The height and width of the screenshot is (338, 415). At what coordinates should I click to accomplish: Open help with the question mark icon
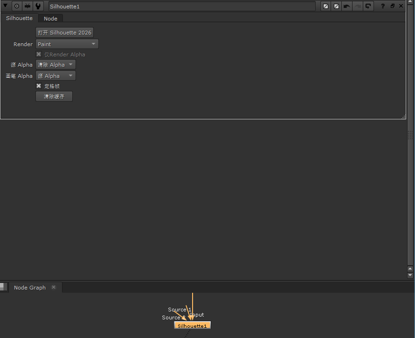point(383,6)
